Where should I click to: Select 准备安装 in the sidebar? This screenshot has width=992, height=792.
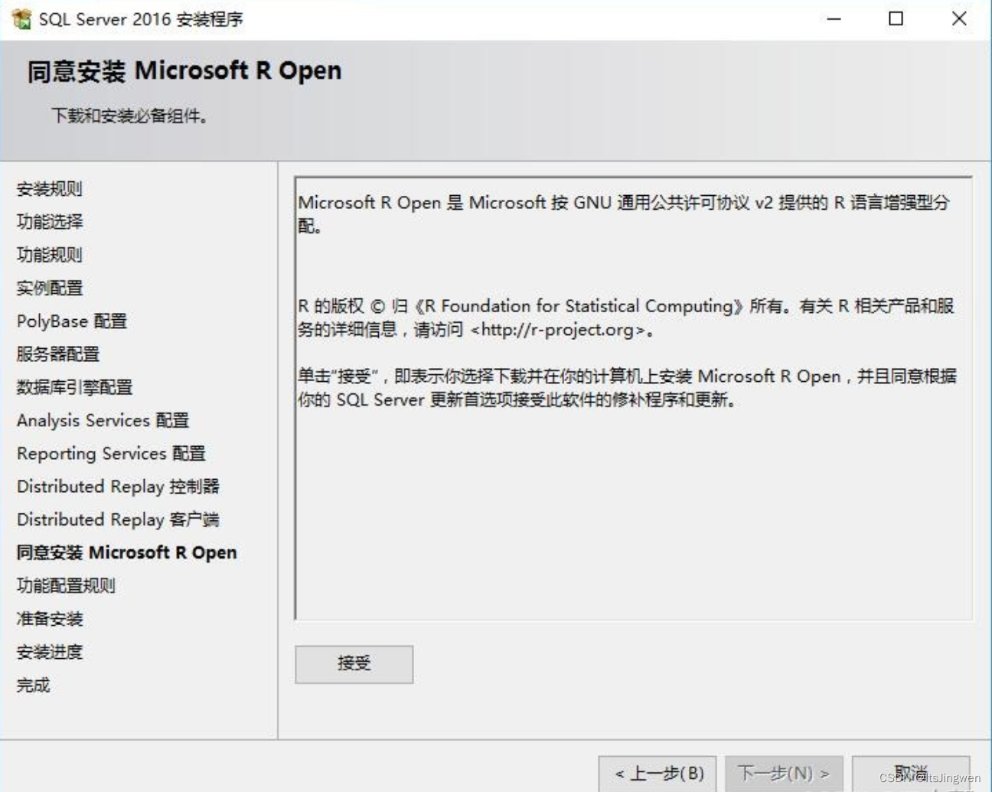[50, 619]
